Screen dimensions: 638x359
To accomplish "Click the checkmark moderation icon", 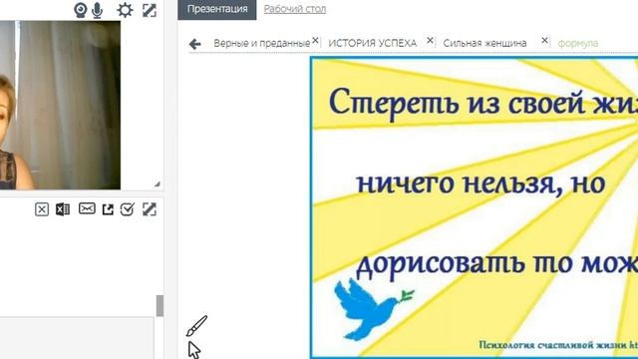I will [128, 209].
